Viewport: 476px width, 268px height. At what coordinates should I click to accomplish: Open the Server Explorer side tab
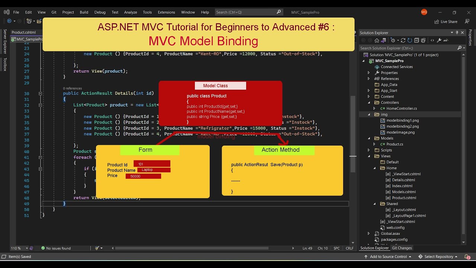point(5,41)
